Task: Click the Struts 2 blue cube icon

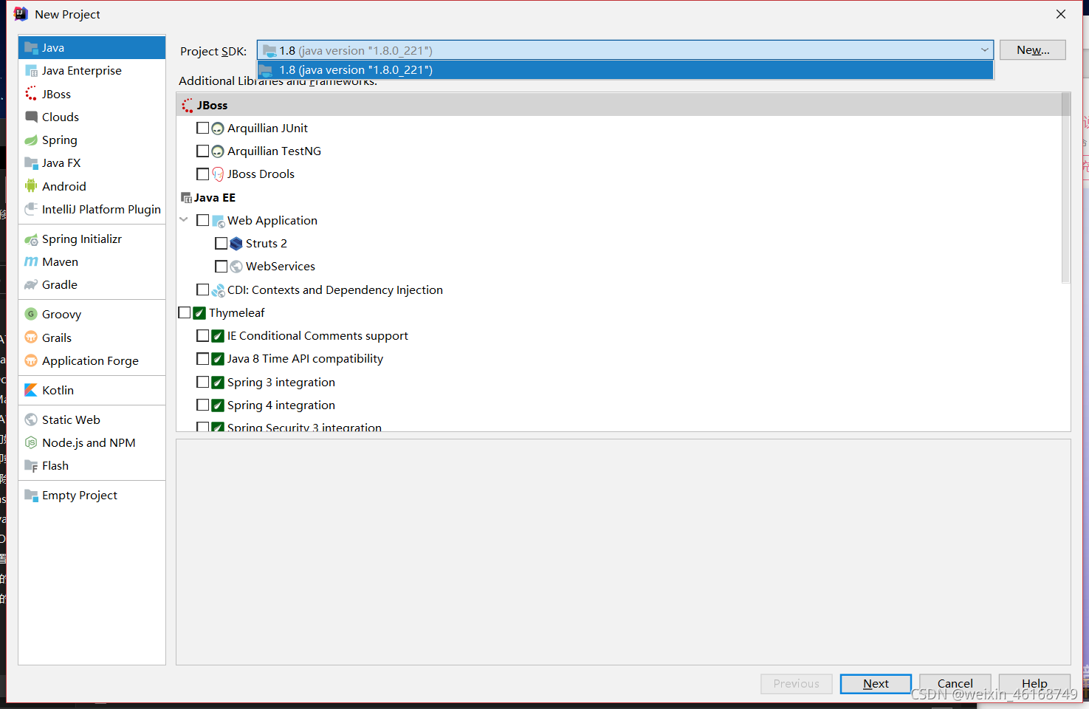Action: [x=236, y=244]
